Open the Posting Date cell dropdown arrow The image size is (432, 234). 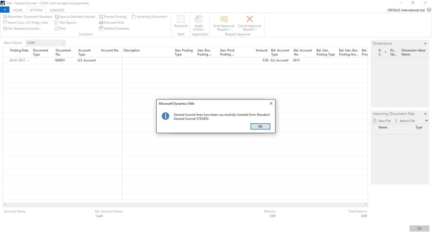[29, 60]
